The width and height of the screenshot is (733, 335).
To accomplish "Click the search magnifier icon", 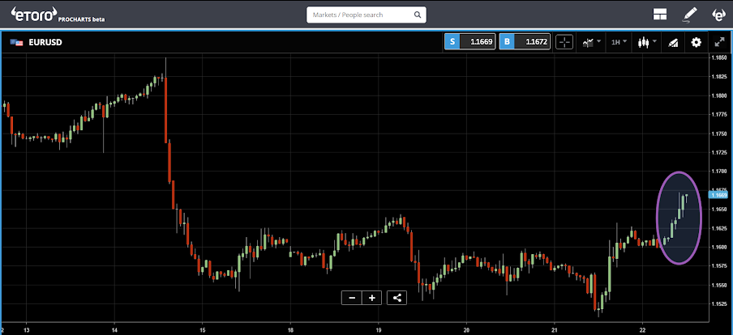I will (x=417, y=15).
